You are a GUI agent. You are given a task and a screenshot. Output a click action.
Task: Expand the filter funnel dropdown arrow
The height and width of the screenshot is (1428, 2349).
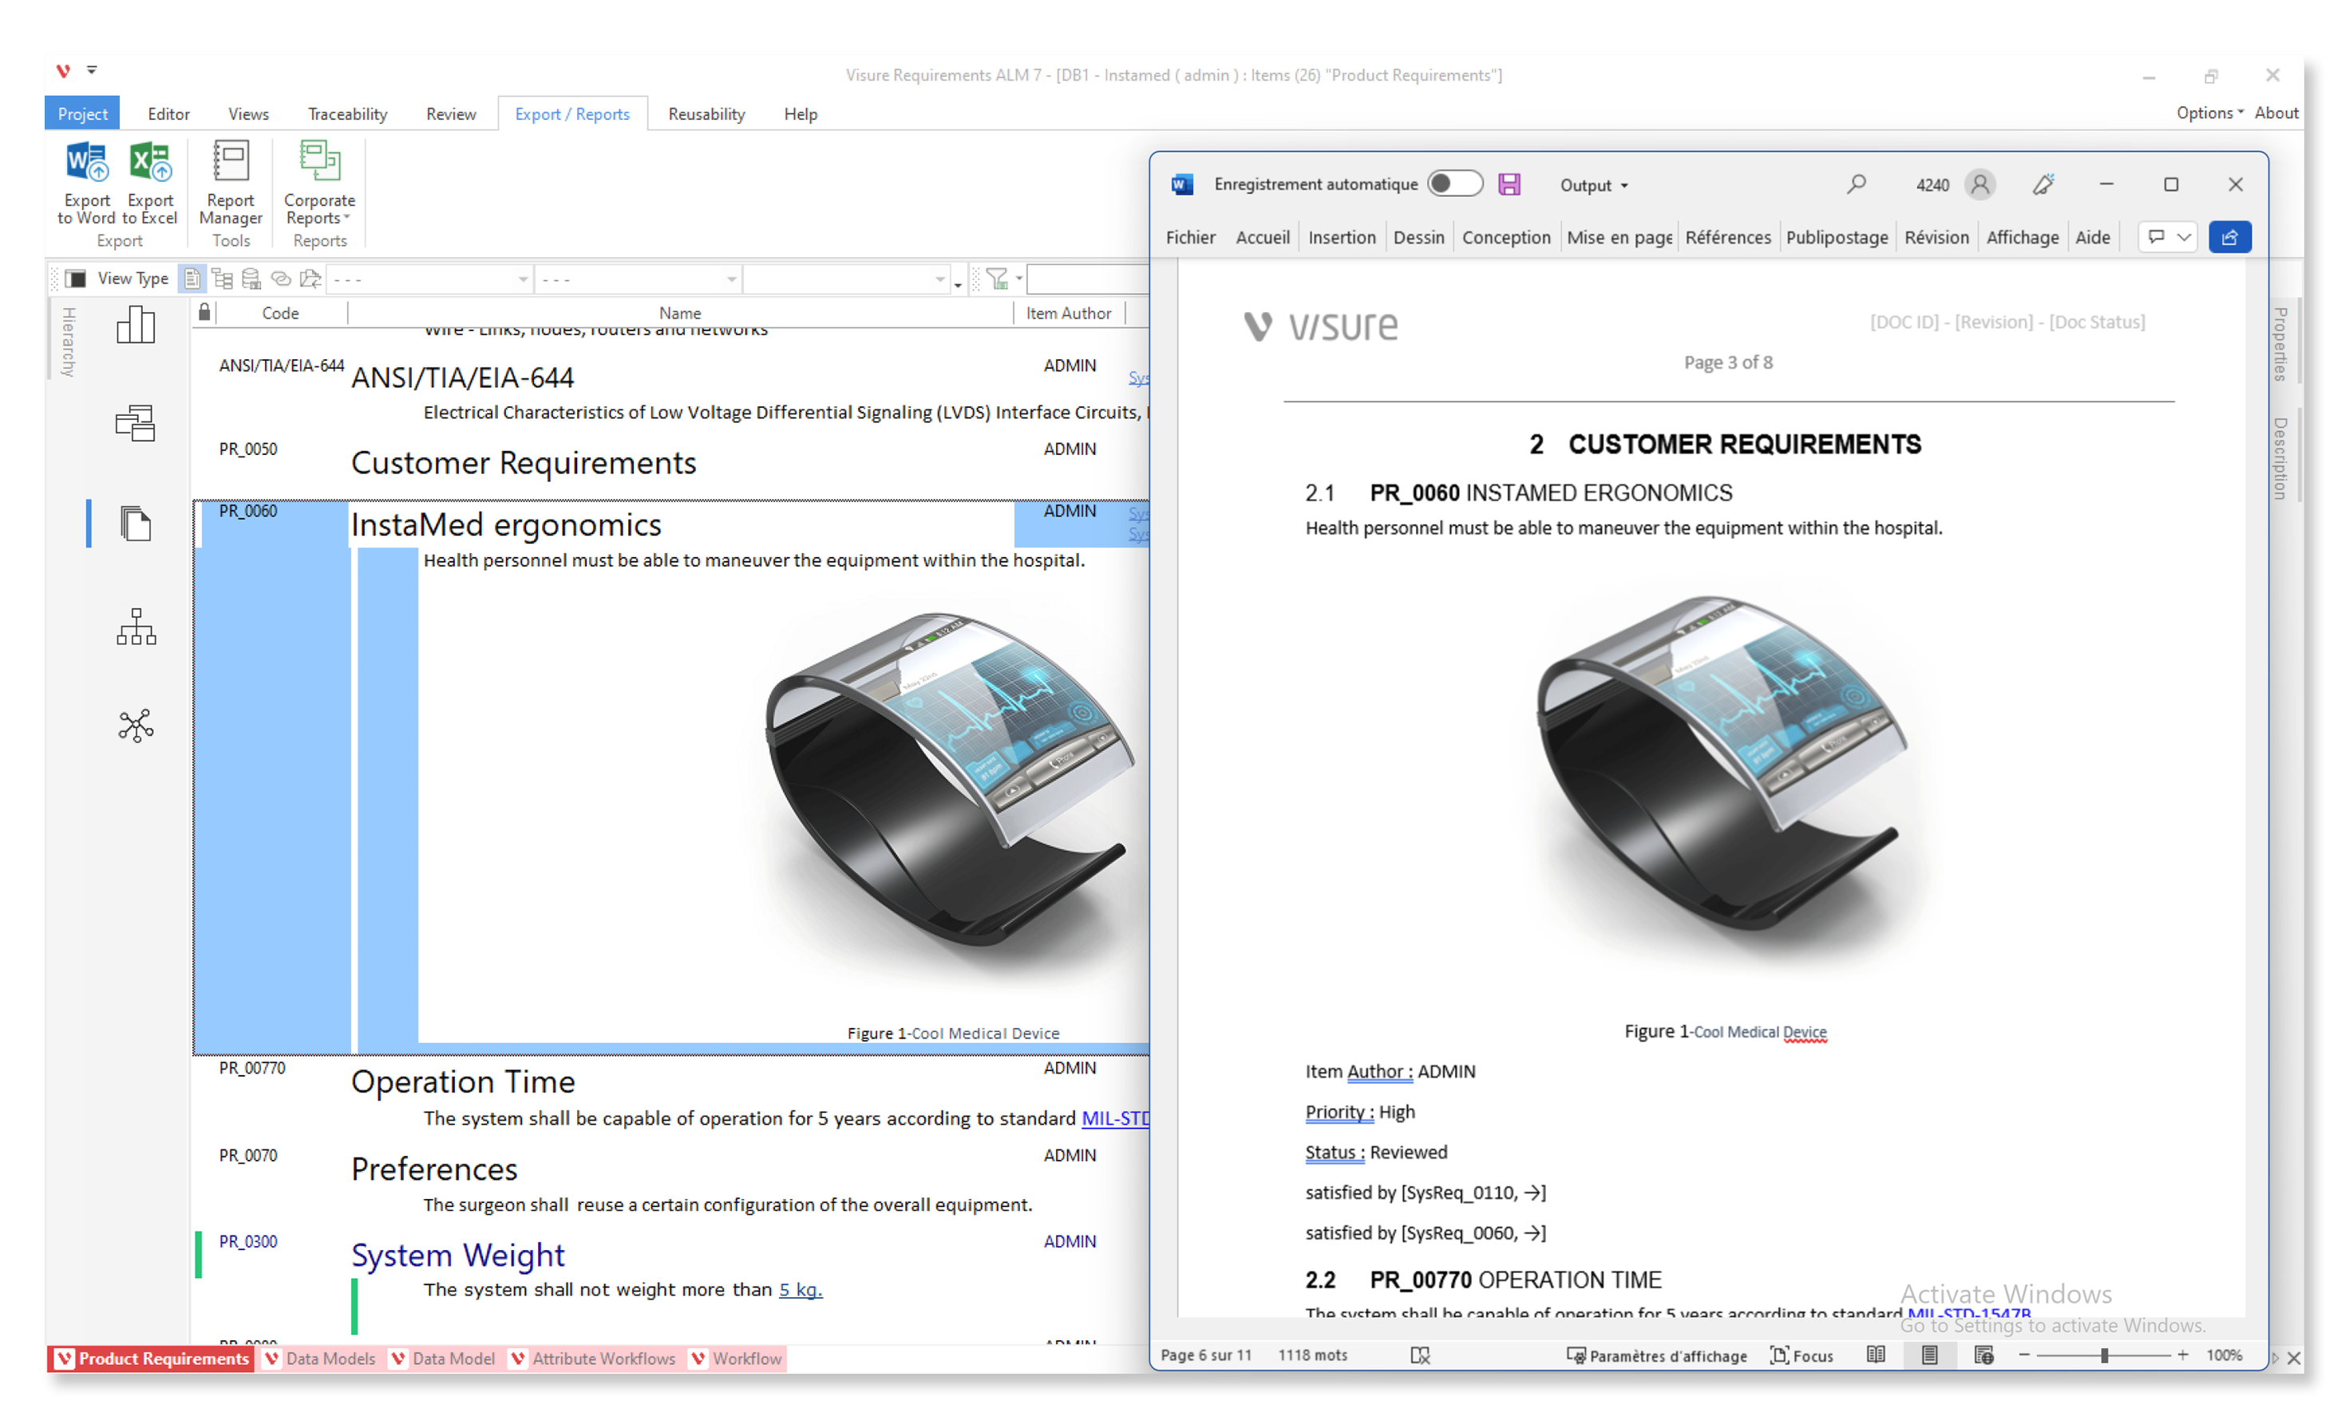click(1019, 279)
